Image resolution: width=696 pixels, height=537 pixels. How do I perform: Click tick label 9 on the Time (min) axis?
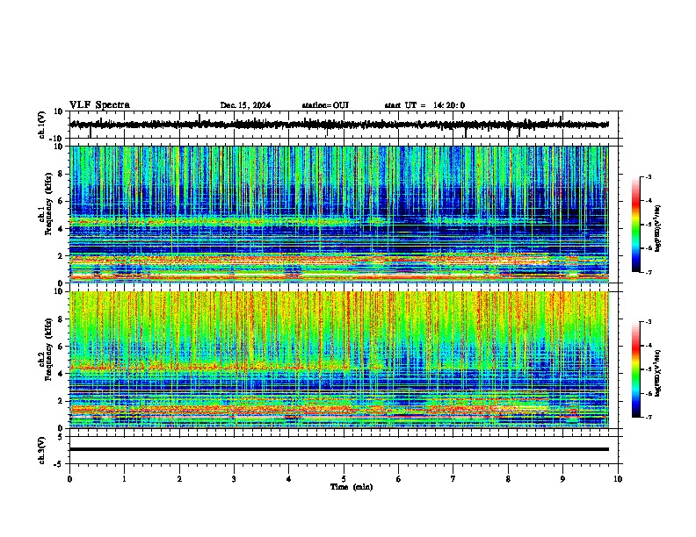coord(562,479)
